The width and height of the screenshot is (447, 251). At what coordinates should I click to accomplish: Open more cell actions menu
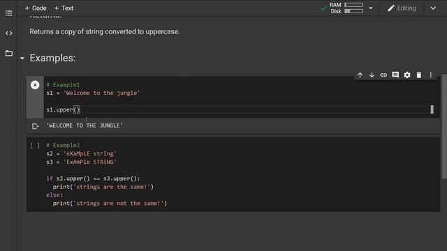click(x=431, y=75)
